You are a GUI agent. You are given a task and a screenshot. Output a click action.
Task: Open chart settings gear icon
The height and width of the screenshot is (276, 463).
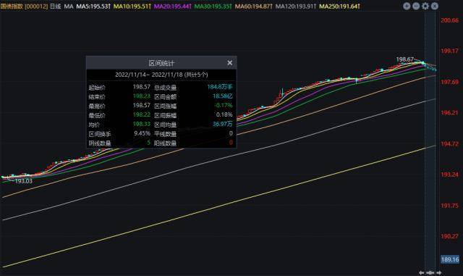425,6
